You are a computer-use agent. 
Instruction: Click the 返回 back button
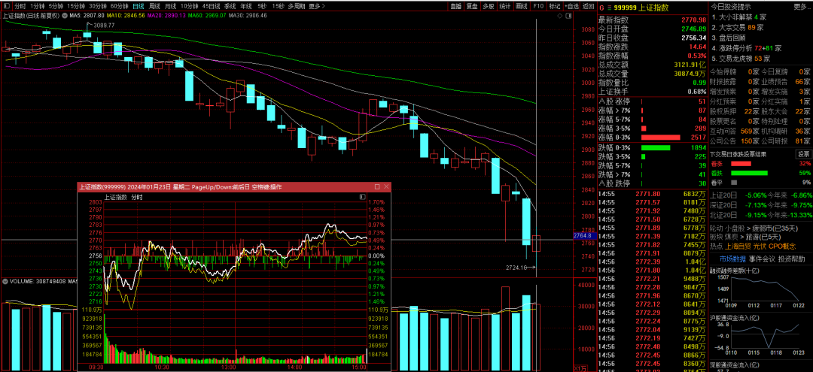[x=588, y=6]
